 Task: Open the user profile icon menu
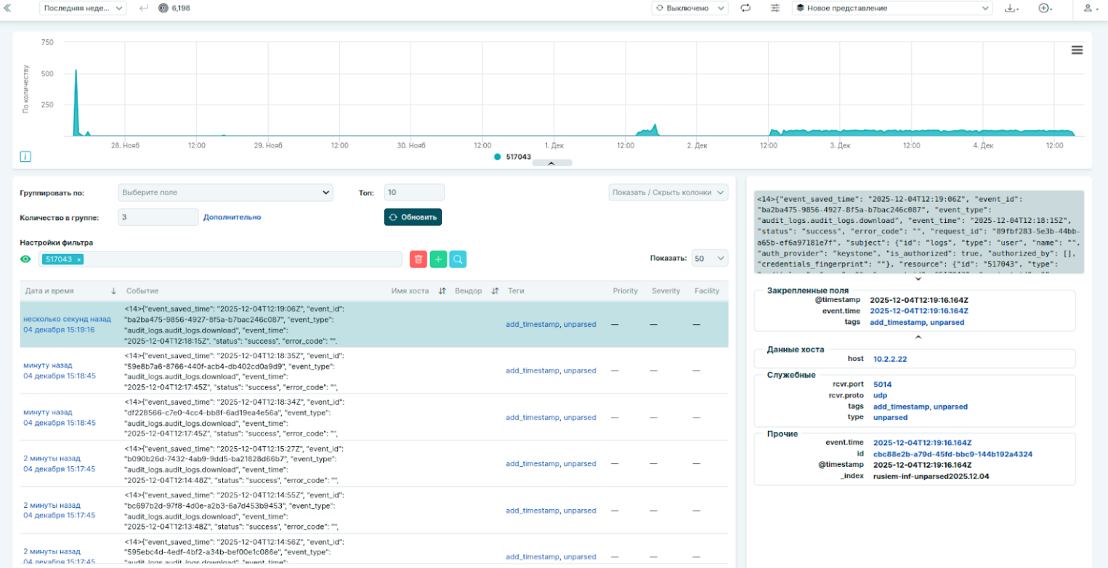pyautogui.click(x=1088, y=8)
